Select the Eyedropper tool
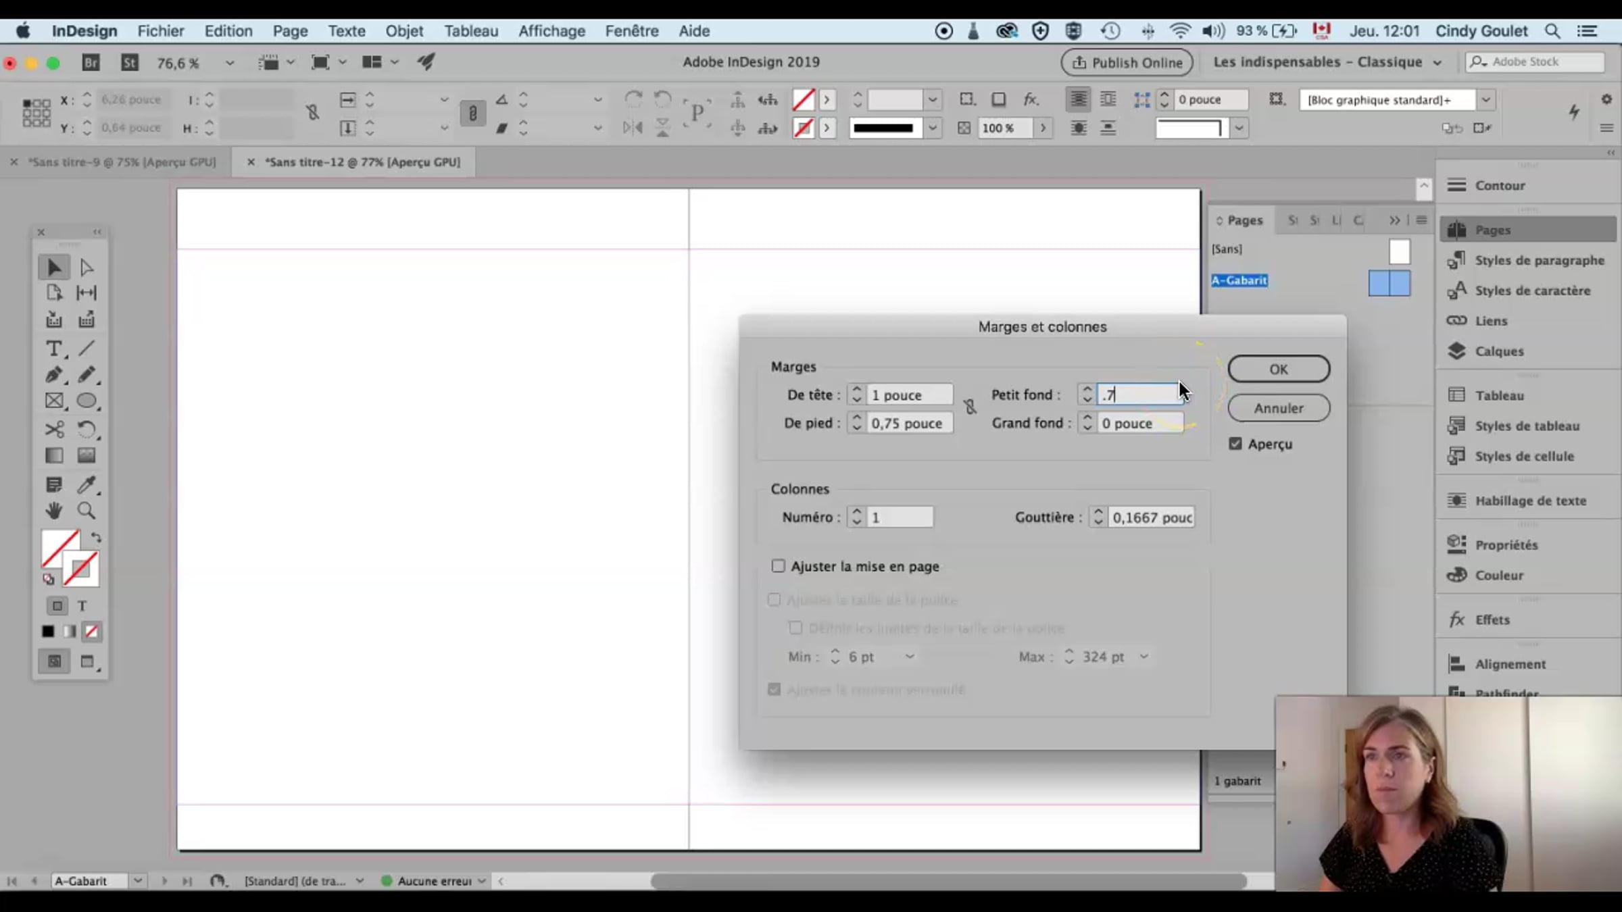Image resolution: width=1622 pixels, height=912 pixels. pos(86,484)
